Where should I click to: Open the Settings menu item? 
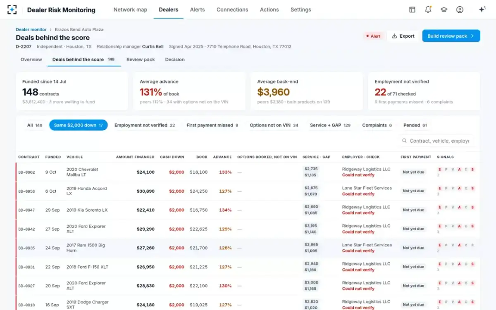click(301, 10)
